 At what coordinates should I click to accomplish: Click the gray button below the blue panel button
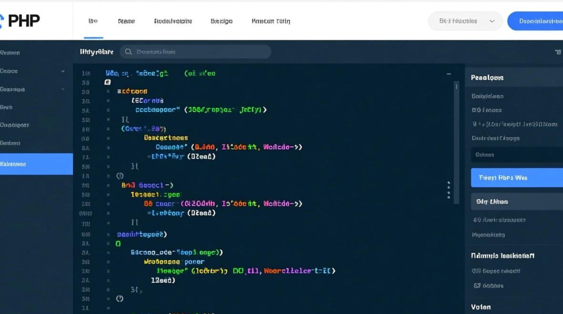517,201
